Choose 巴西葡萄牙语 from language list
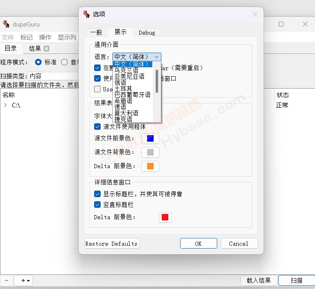 pyautogui.click(x=132, y=95)
